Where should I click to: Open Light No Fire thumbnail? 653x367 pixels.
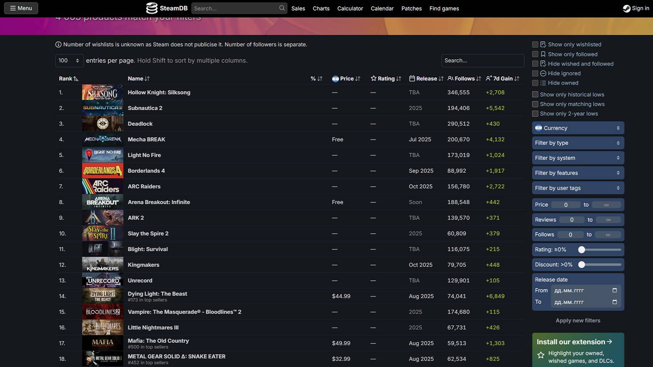coord(103,155)
